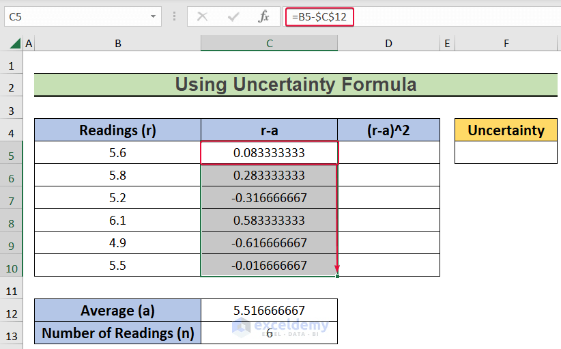Viewport: 561px width, 349px height.
Task: Select column B header
Action: 117,43
